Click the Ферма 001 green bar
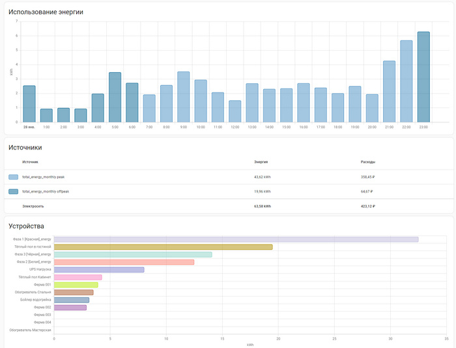Image resolution: width=456 pixels, height=348 pixels. pyautogui.click(x=76, y=285)
